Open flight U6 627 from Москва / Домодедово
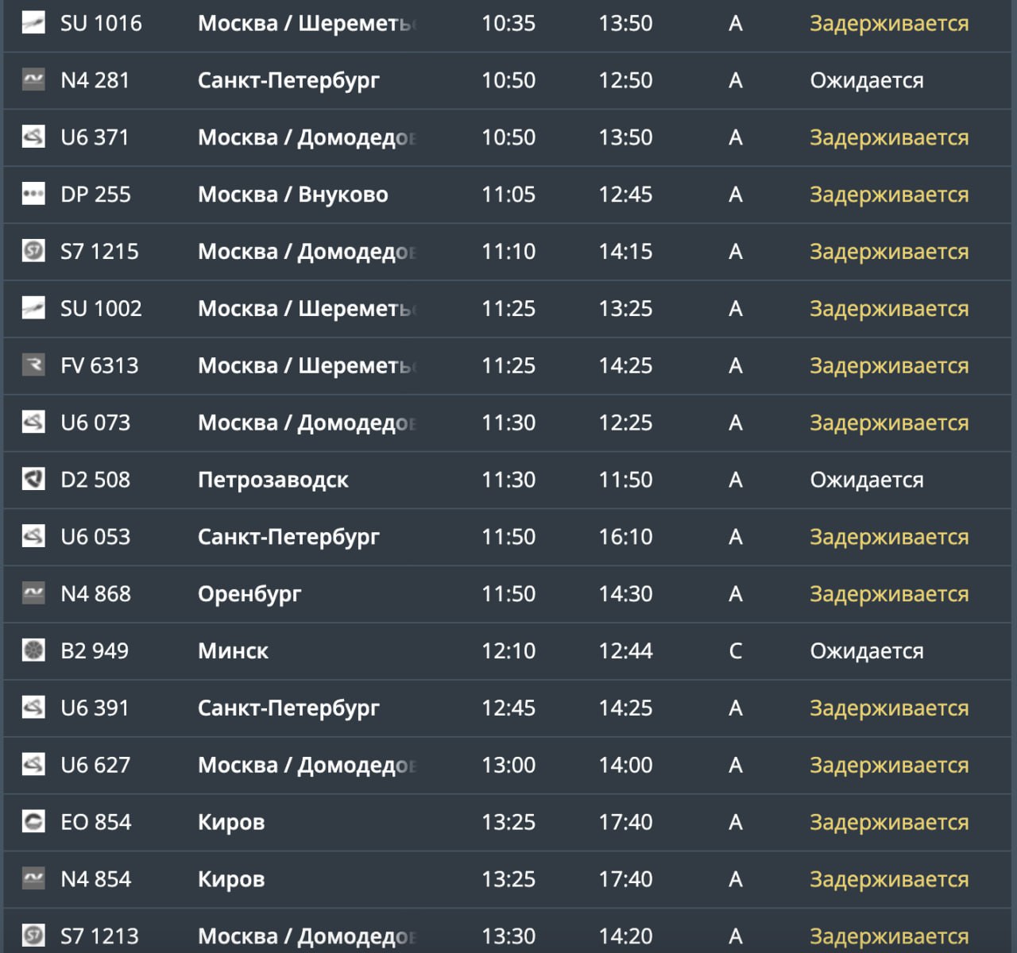Screen dimensions: 1017x953 coord(508,765)
